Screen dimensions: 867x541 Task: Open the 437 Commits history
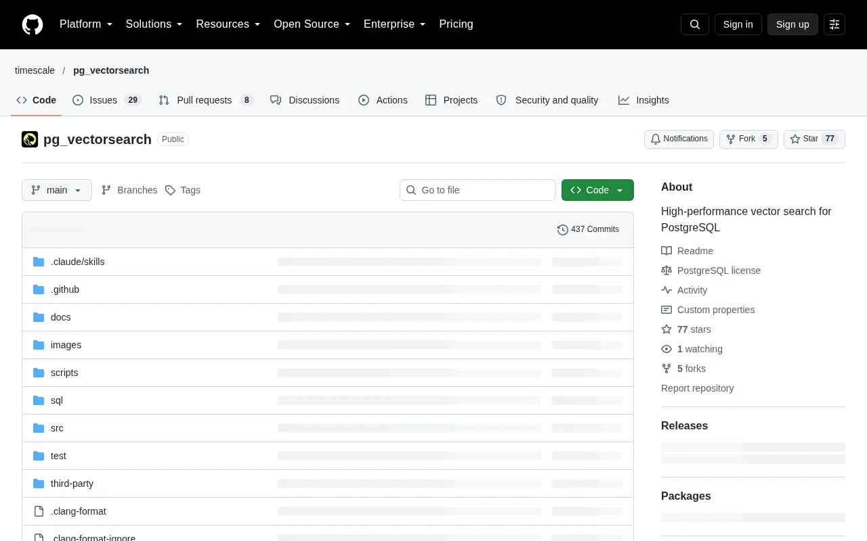[x=588, y=229]
